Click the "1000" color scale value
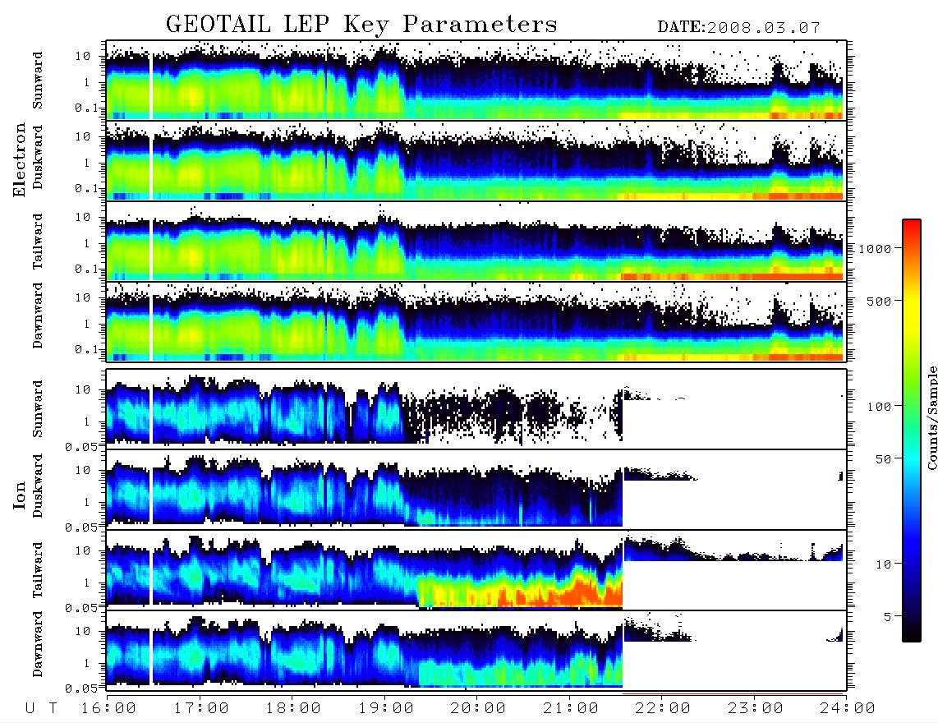 pos(875,249)
